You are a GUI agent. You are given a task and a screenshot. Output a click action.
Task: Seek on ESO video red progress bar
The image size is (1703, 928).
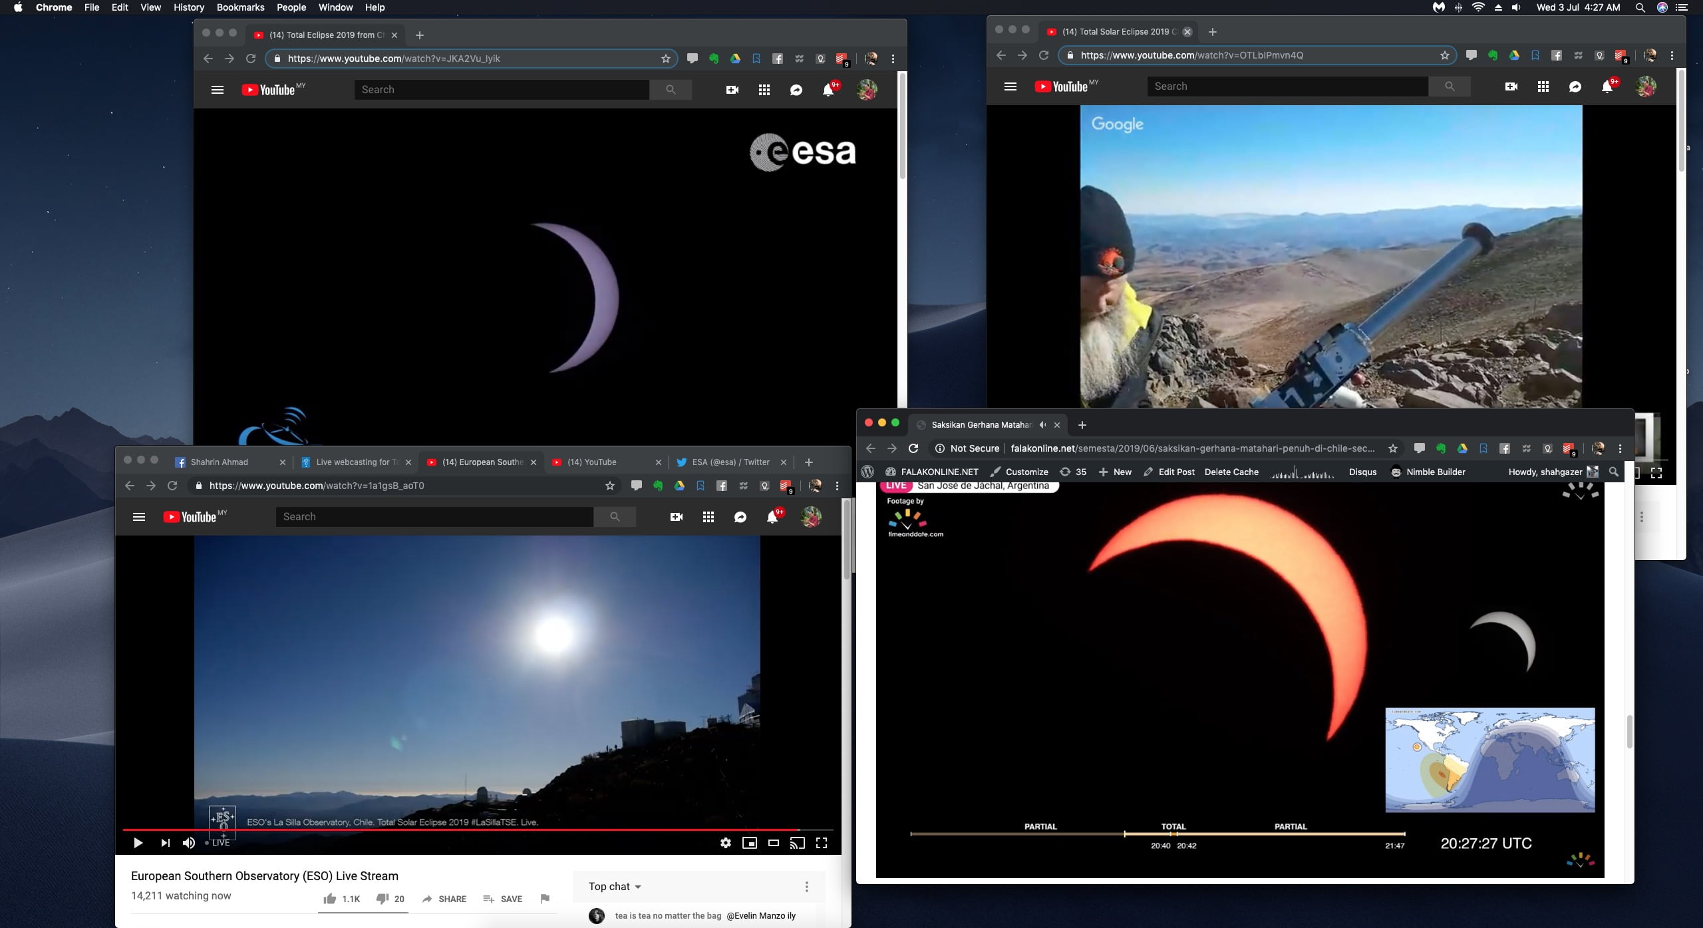tap(478, 830)
